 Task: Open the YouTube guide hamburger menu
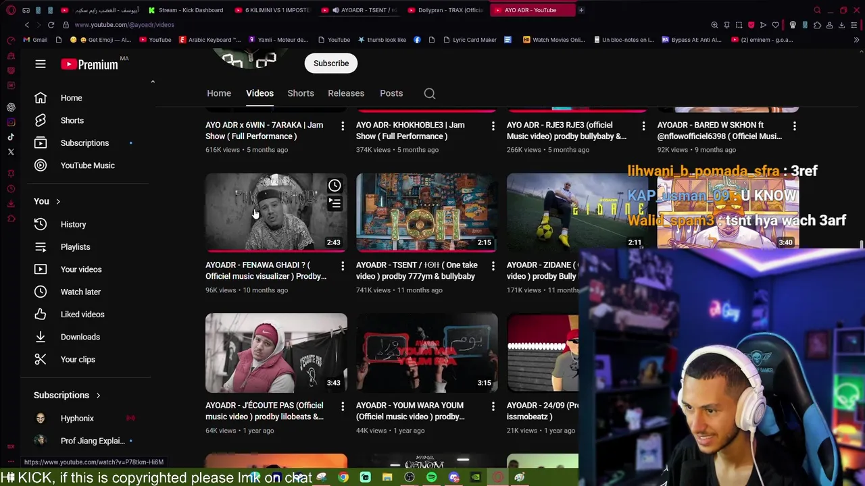[x=41, y=64]
